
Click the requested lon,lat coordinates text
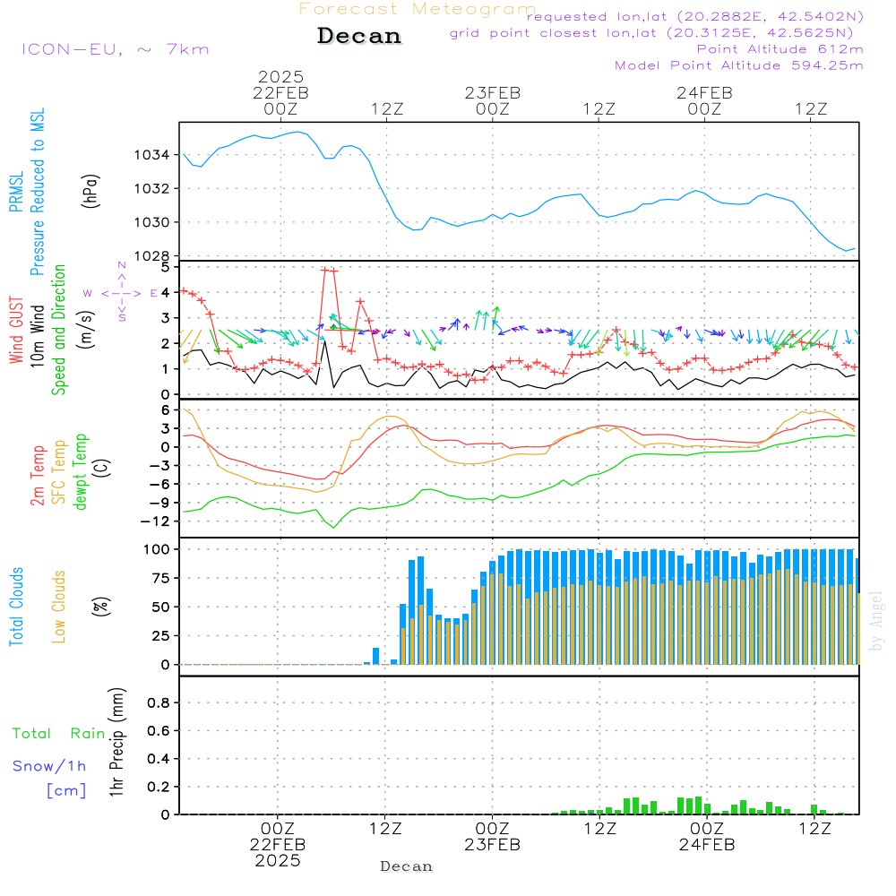[x=695, y=16]
